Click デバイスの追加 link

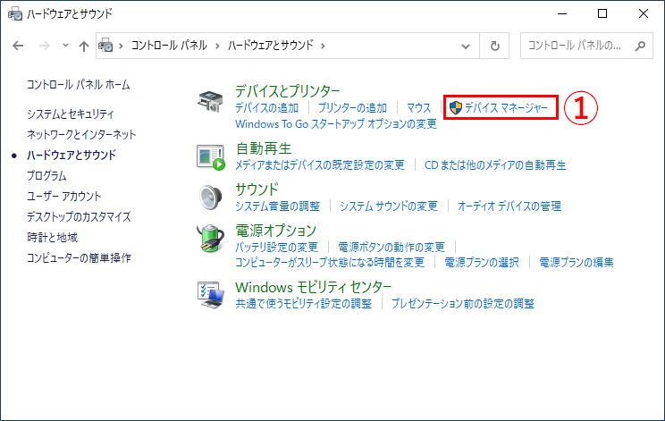(266, 107)
